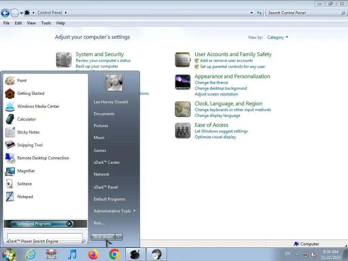Screen dimensions: 348x261
Task: Launch the Magnifier icon
Action: coord(10,171)
